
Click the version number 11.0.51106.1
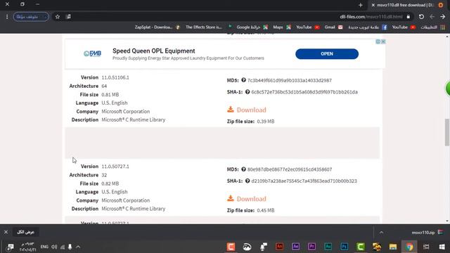115,77
